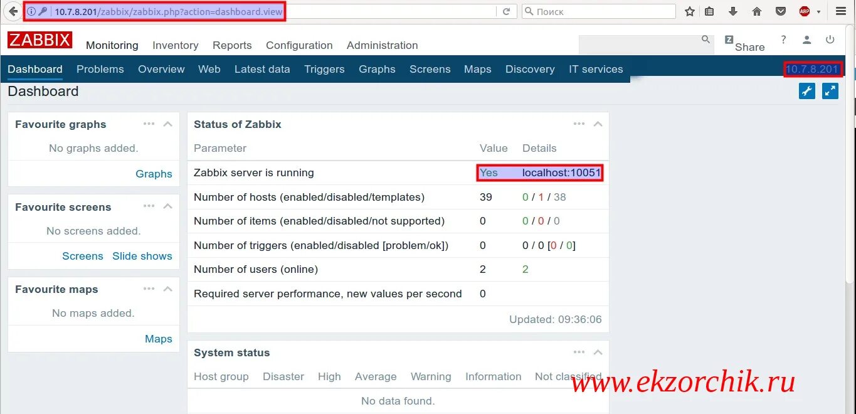Follow the Maps link in Favourite maps

pos(159,339)
